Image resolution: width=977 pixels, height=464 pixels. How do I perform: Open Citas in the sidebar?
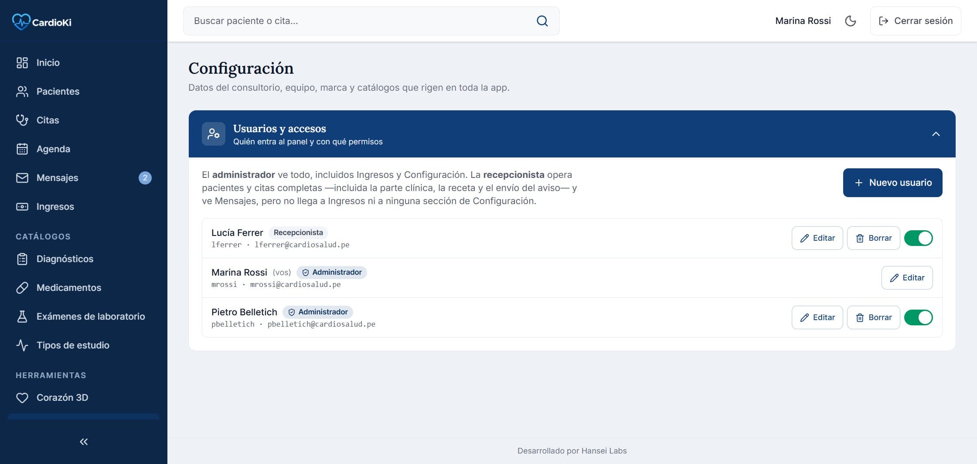pos(84,120)
